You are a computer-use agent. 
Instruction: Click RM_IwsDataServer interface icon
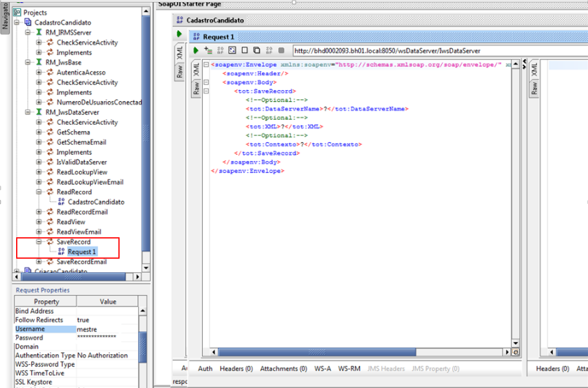click(39, 112)
